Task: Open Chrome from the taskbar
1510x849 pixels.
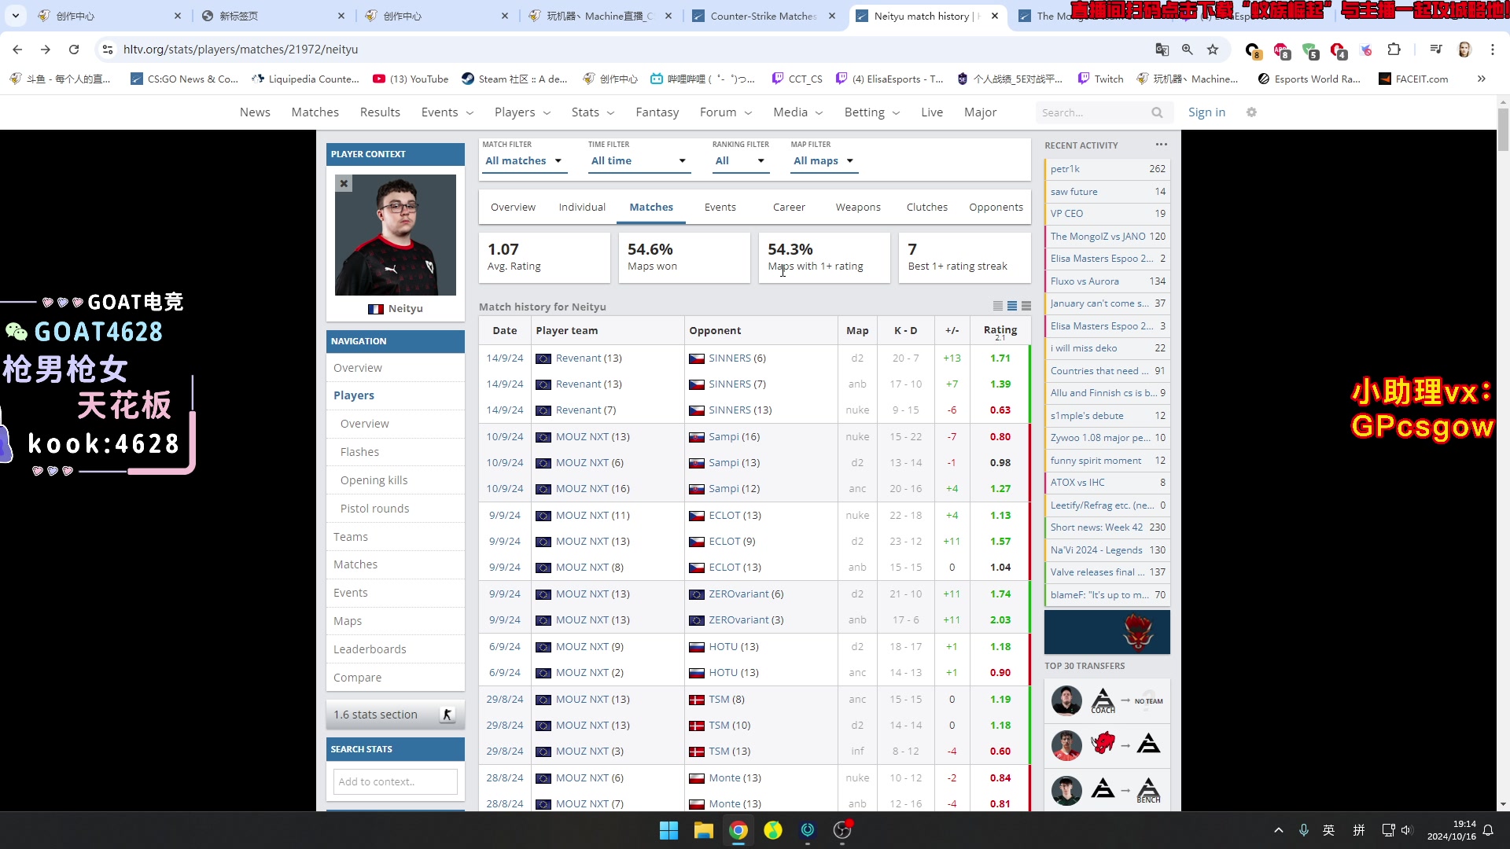Action: point(738,830)
